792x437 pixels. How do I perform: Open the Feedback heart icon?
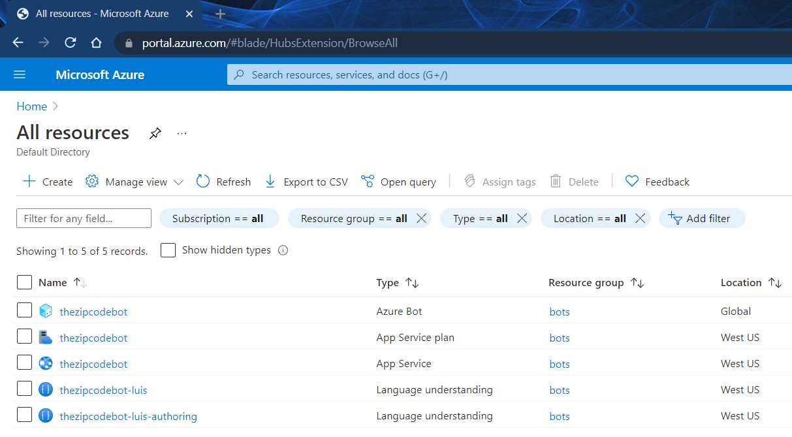point(631,182)
